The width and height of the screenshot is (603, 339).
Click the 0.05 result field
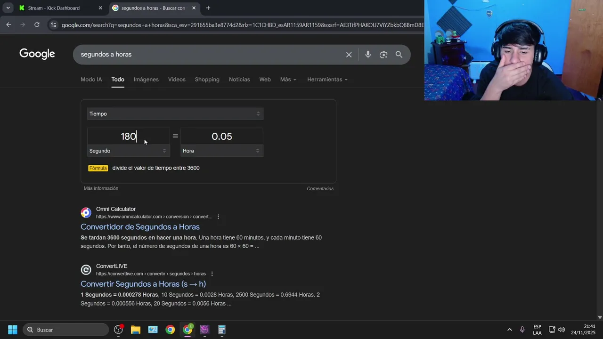tap(222, 137)
